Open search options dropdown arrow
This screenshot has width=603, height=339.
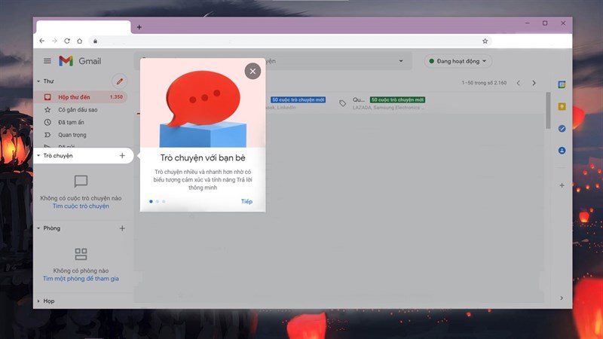[401, 61]
